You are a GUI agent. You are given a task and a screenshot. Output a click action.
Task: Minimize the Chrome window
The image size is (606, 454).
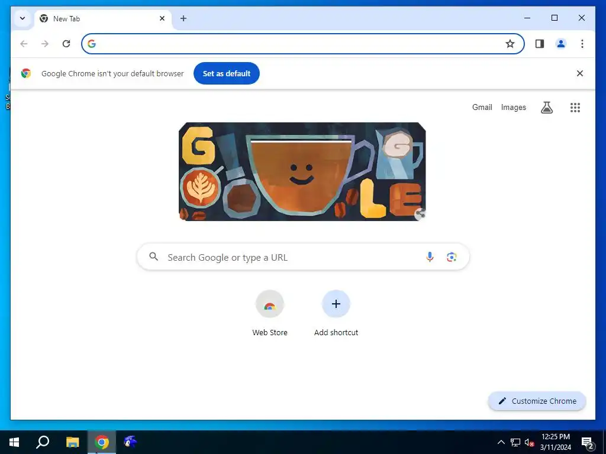tap(527, 18)
